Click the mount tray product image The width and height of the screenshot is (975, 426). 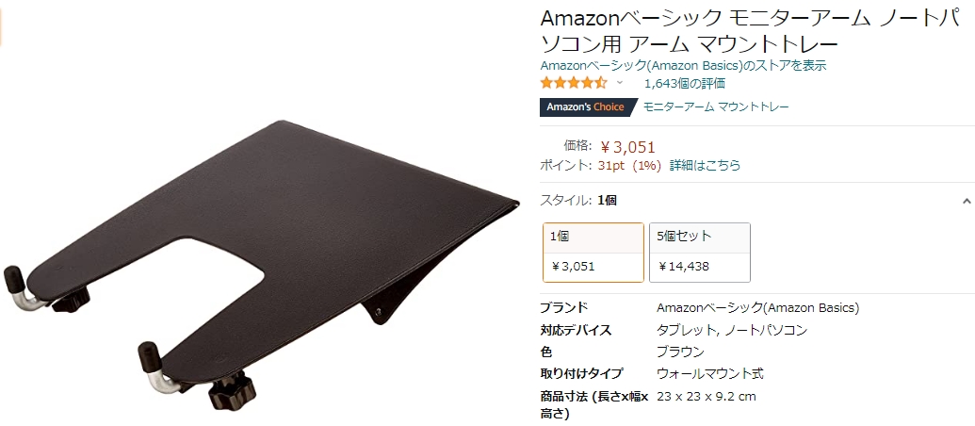tap(261, 264)
